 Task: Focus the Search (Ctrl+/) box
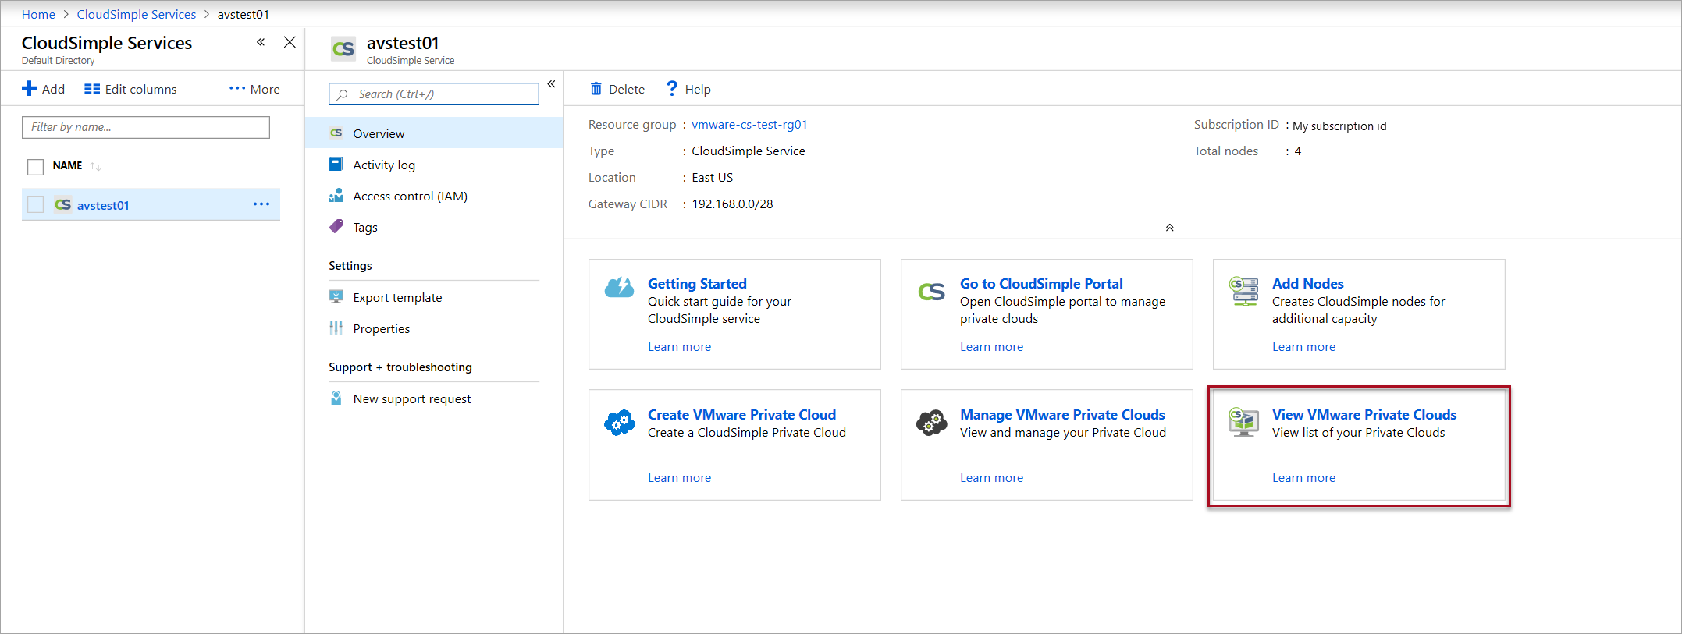pos(434,94)
